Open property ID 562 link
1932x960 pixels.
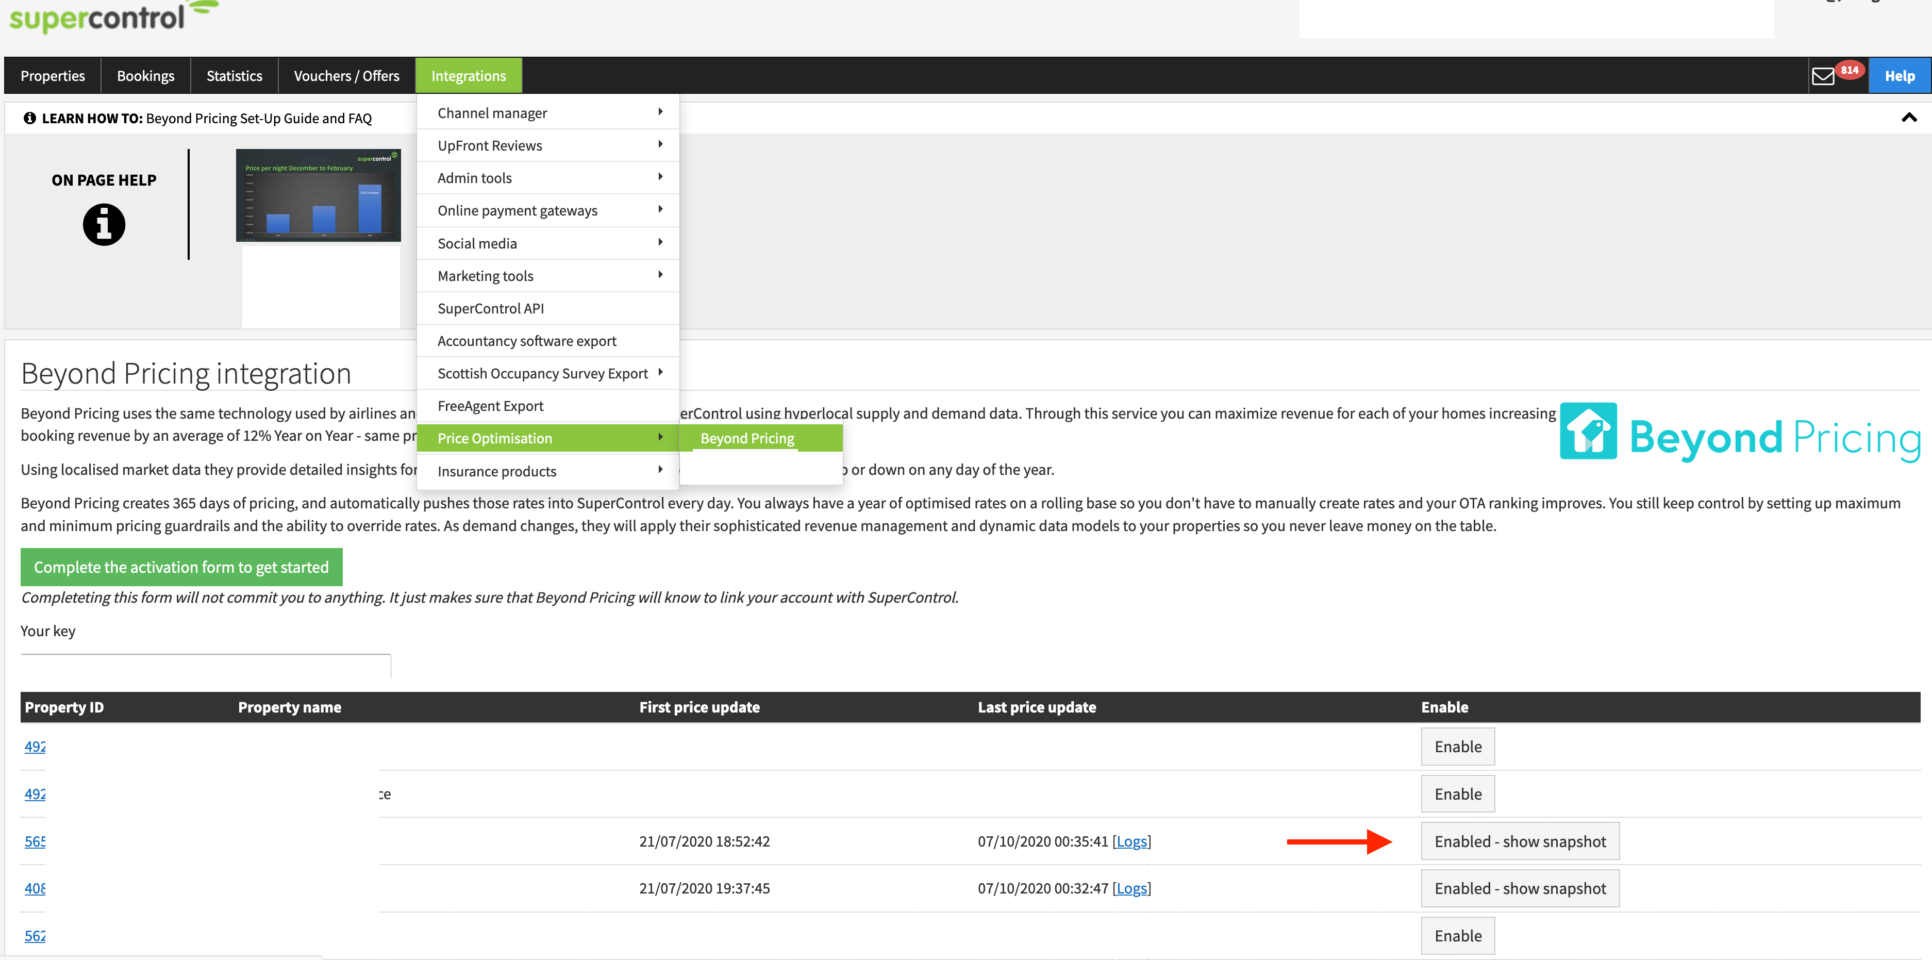point(35,935)
